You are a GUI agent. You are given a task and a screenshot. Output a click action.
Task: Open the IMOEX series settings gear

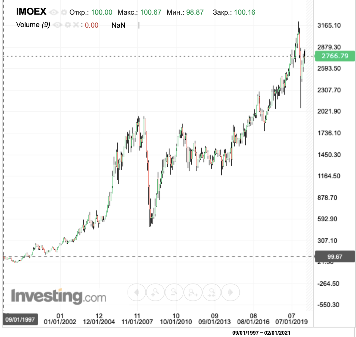(x=64, y=12)
